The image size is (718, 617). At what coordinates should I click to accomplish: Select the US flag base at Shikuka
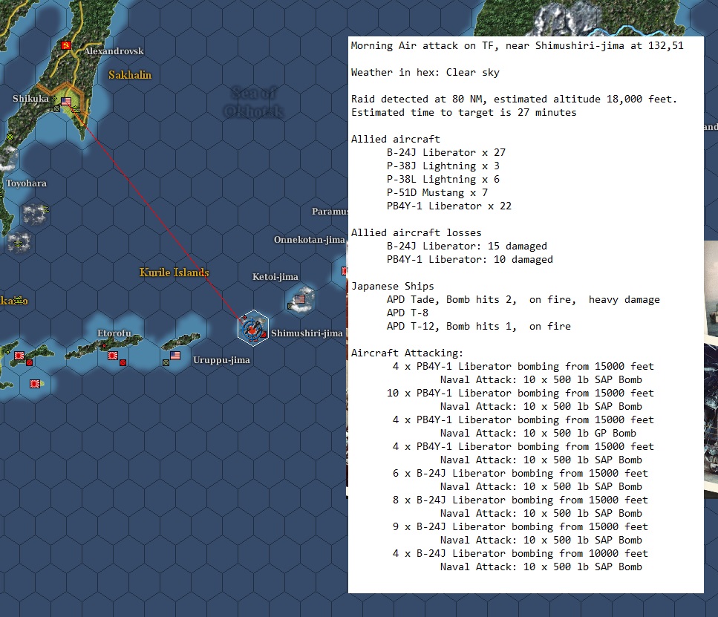pos(66,101)
